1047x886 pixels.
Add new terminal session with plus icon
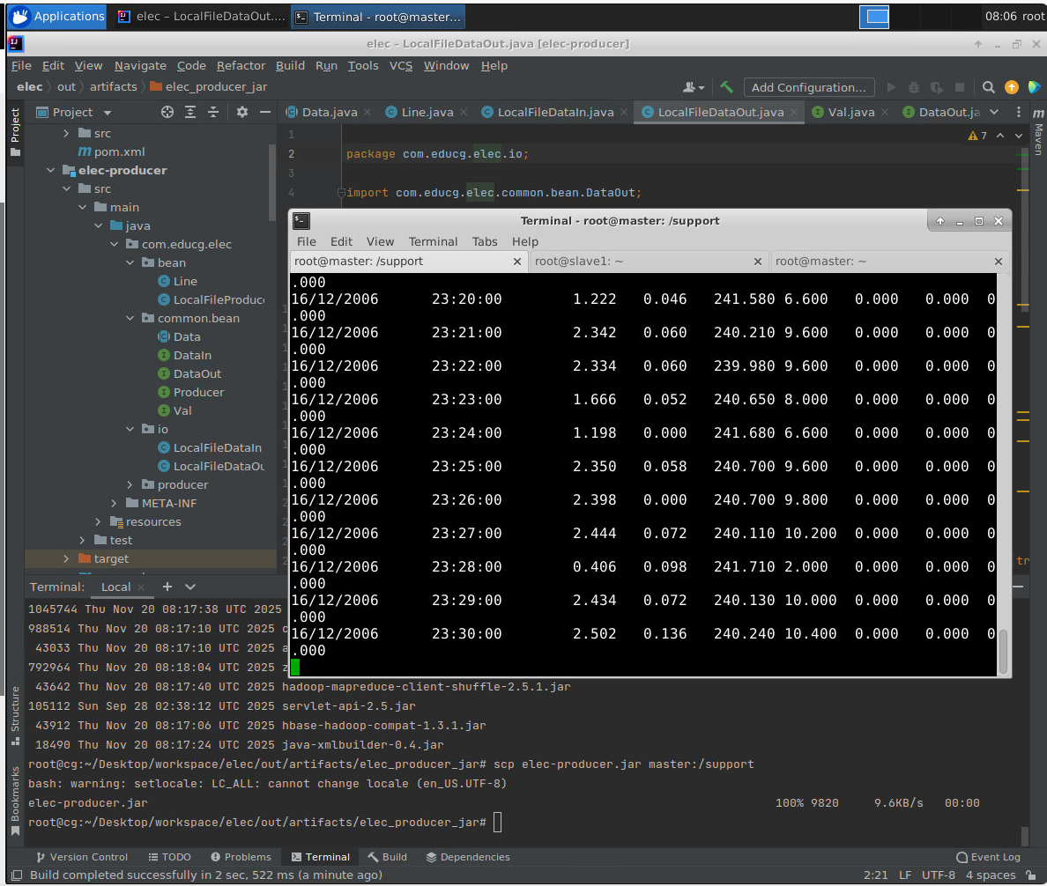tap(167, 587)
